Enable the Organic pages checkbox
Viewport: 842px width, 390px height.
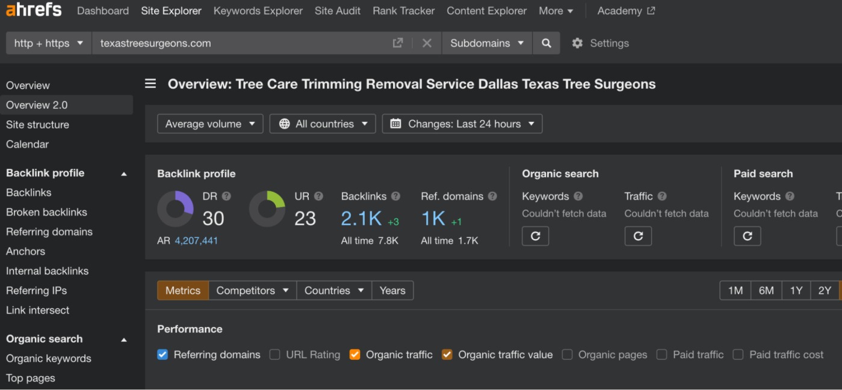(567, 355)
